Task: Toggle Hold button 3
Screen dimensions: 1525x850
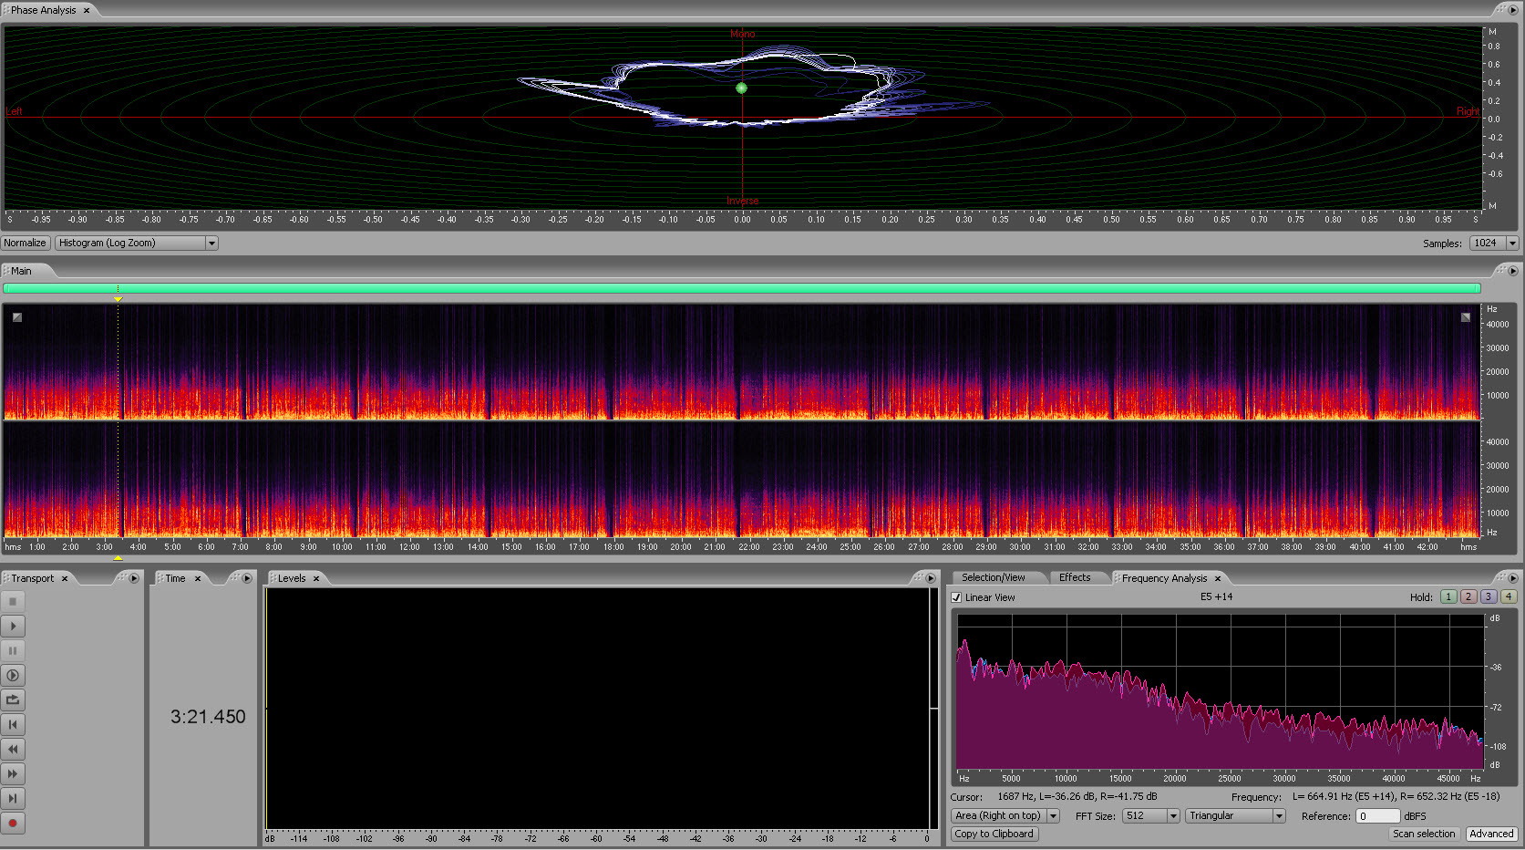Action: coord(1489,596)
